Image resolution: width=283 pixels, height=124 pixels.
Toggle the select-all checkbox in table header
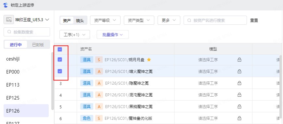point(60,49)
